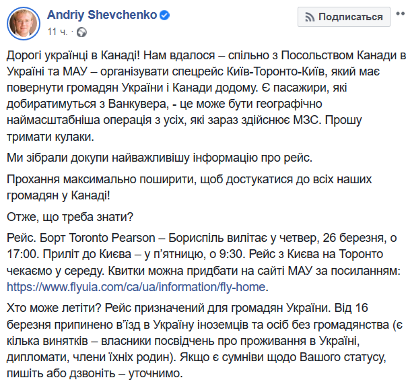
Task: Click the words 'спецрейс Київ-Торонто-Київ'
Action: coord(248,71)
